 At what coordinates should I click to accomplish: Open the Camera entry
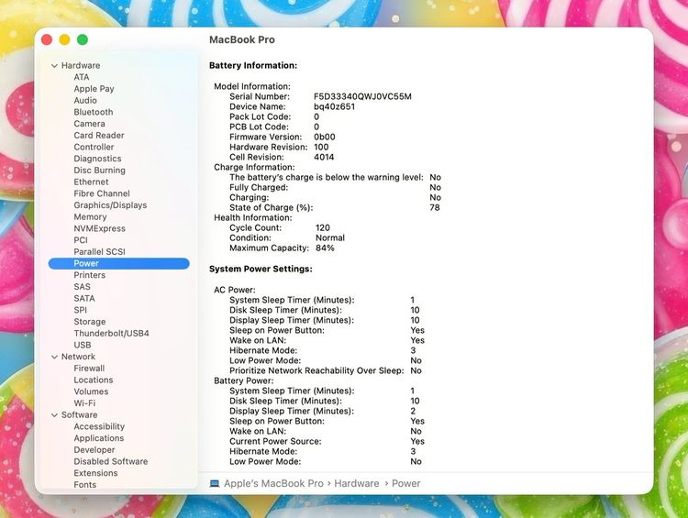click(90, 124)
